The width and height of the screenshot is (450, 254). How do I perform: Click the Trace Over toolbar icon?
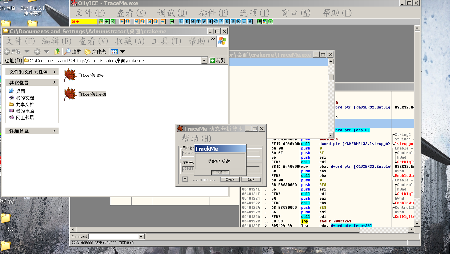pos(155,21)
